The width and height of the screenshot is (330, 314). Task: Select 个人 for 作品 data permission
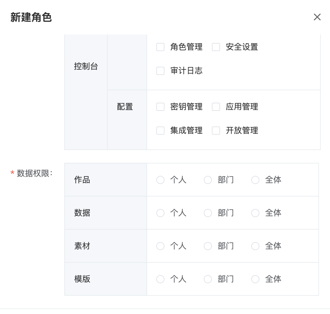(x=160, y=180)
